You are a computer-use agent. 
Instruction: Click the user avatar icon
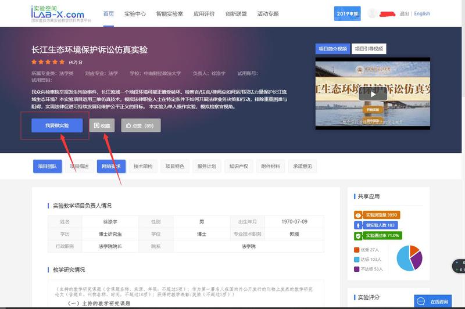coord(372,13)
